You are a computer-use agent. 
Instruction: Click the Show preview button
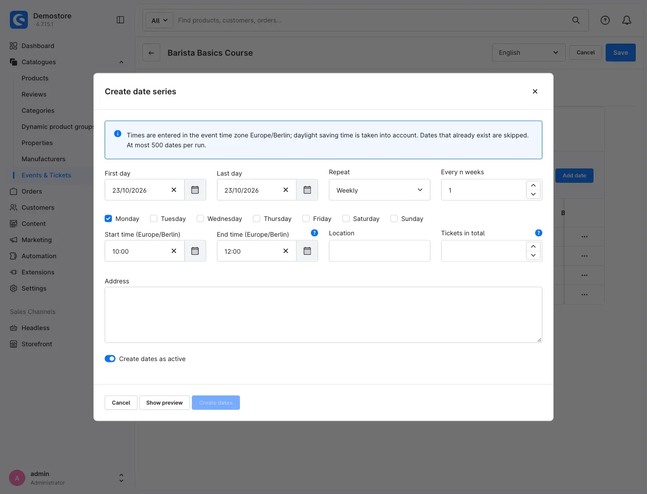(164, 403)
